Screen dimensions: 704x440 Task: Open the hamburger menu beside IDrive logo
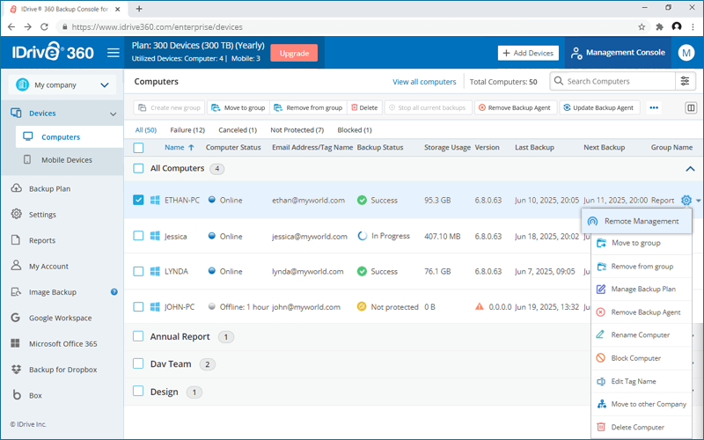point(114,53)
